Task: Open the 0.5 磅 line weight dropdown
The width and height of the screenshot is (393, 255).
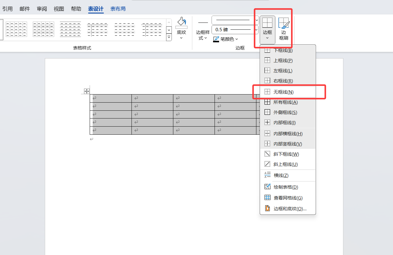Action: [257, 30]
